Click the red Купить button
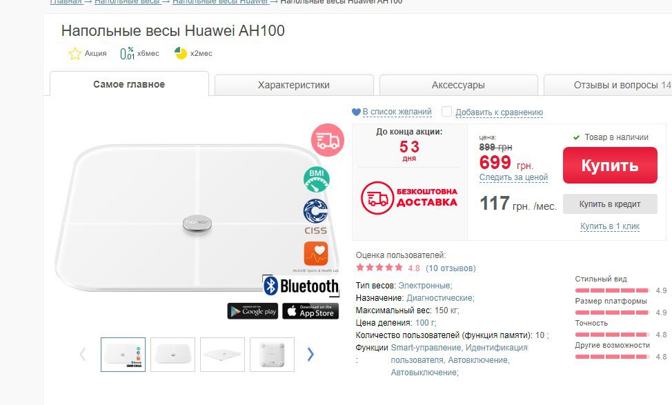This screenshot has height=405, width=672. 610,166
